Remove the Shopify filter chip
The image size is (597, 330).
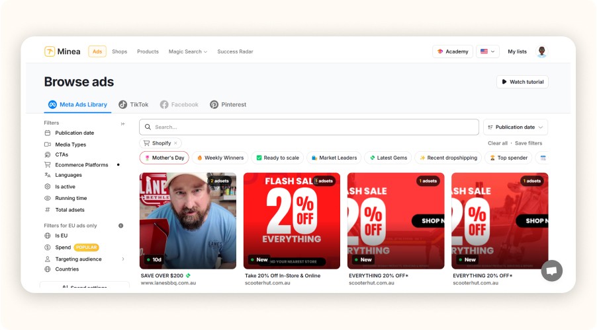pos(175,143)
